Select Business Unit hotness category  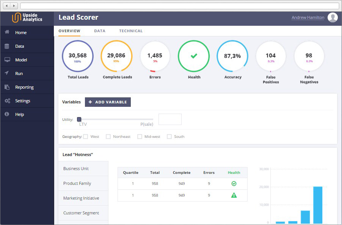(x=83, y=169)
